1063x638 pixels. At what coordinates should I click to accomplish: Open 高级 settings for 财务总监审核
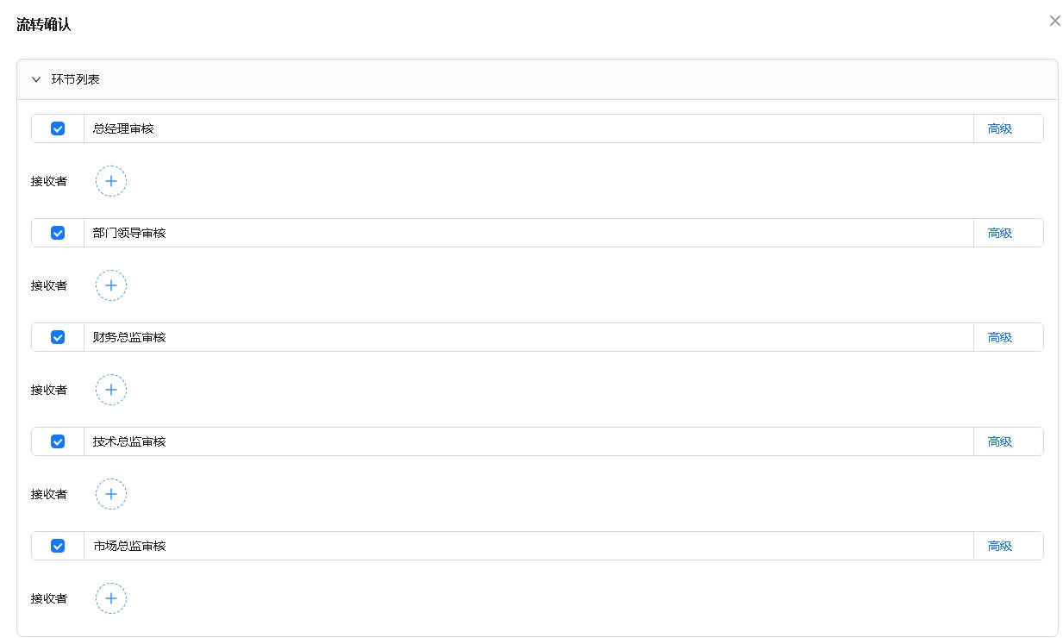pyautogui.click(x=999, y=337)
